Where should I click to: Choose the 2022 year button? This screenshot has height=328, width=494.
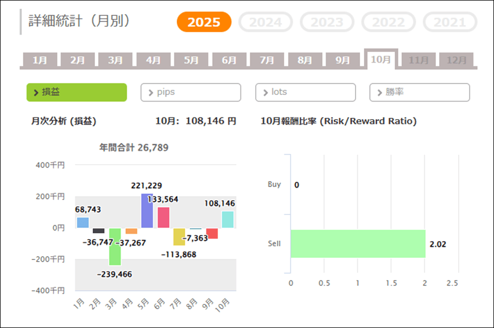tap(389, 22)
